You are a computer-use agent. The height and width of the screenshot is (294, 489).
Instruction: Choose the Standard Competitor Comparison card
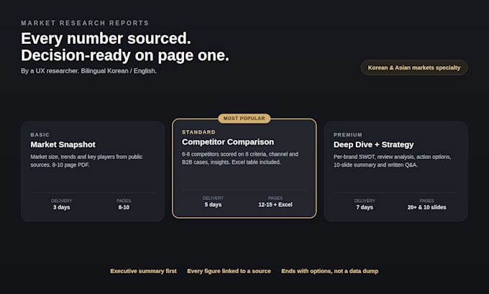coord(244,168)
